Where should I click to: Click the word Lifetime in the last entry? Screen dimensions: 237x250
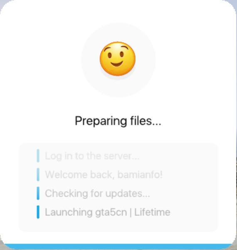tap(152, 212)
